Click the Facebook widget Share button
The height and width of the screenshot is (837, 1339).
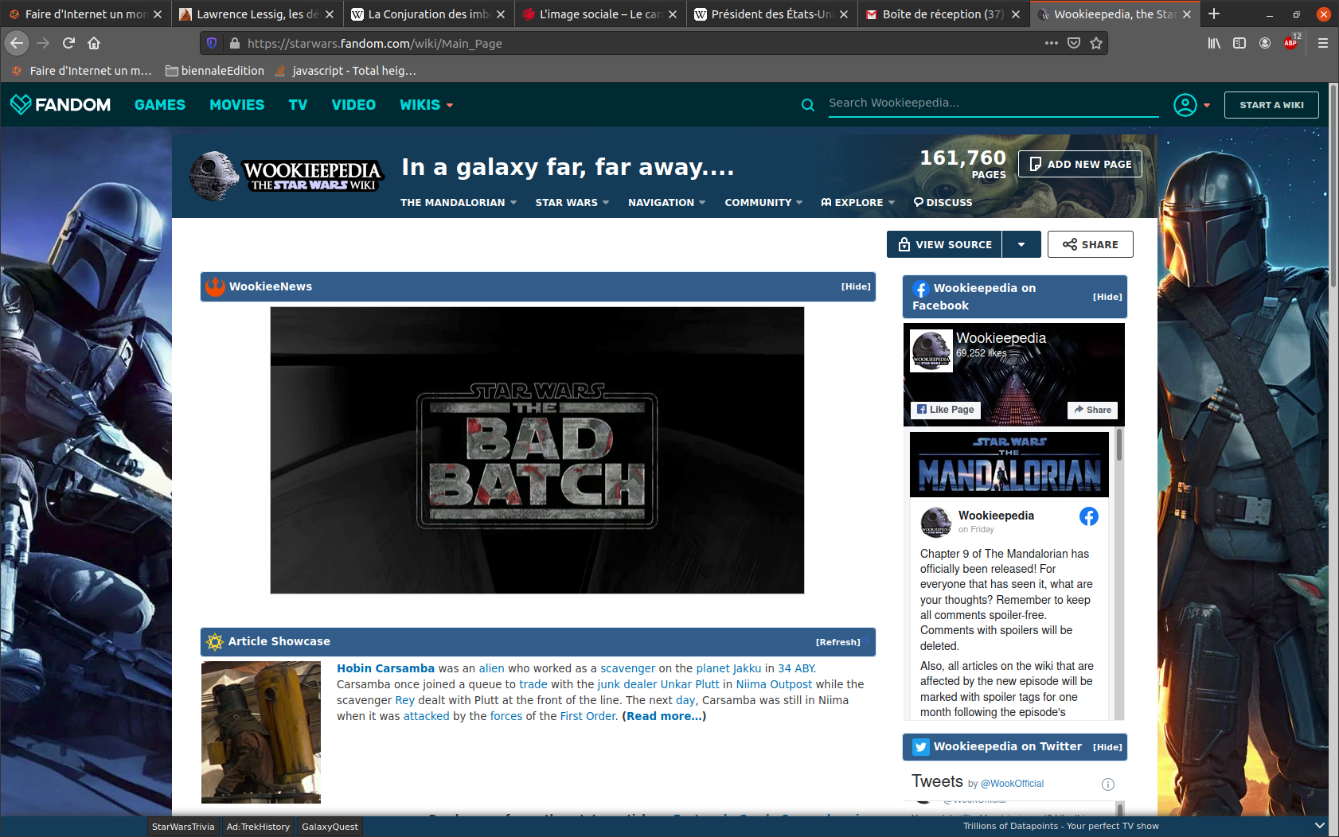[1092, 410]
